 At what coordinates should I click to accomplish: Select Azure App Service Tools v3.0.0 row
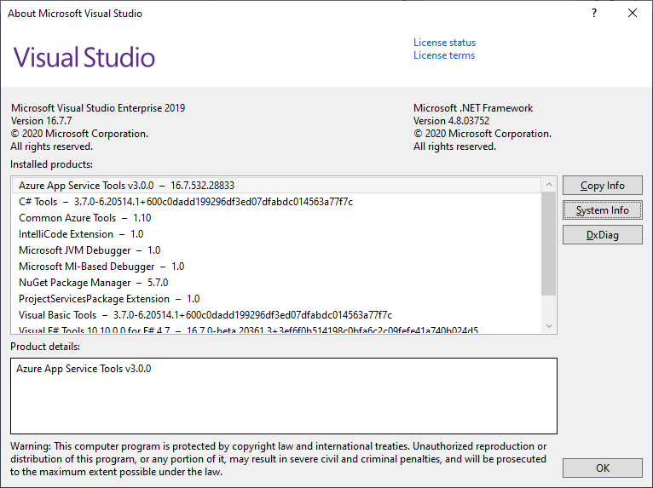276,186
